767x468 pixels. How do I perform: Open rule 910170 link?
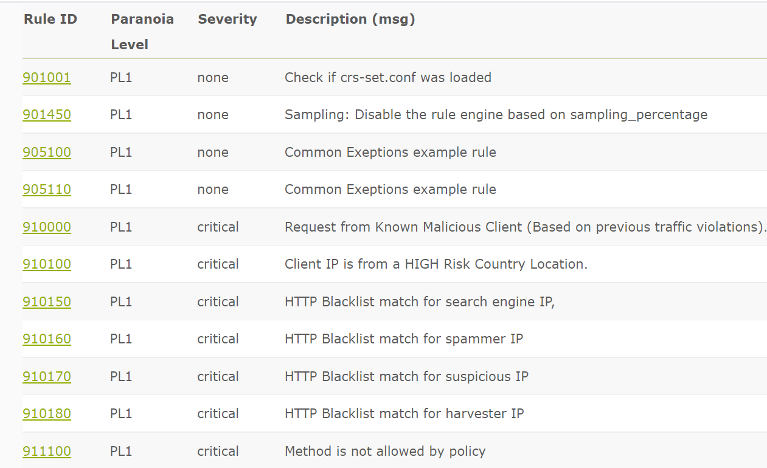click(x=47, y=377)
